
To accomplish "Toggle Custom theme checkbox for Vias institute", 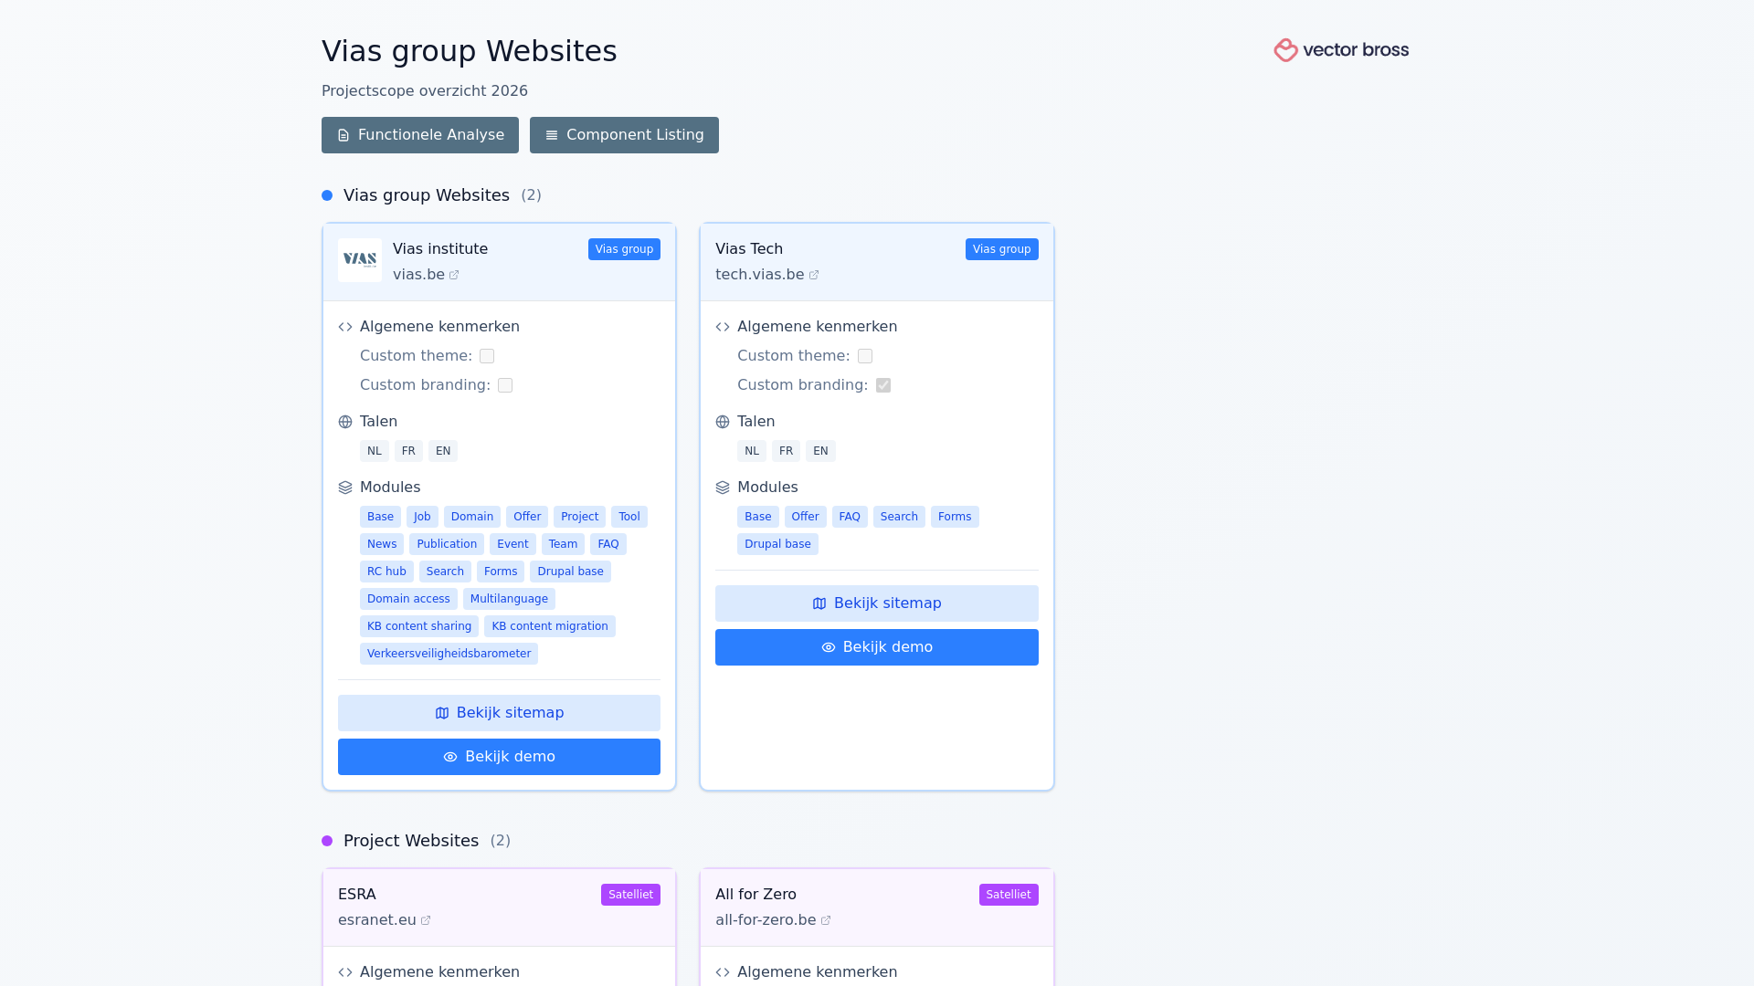I will 487,356.
